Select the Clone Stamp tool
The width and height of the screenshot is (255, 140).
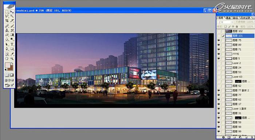tap(7, 30)
